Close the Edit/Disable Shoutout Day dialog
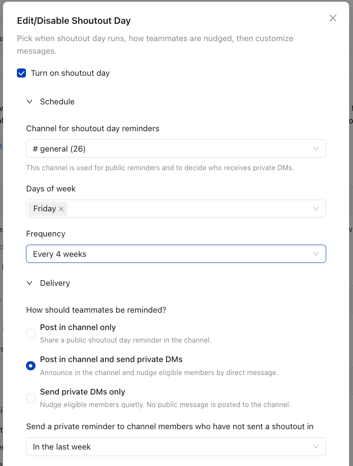The image size is (353, 466). pyautogui.click(x=333, y=18)
